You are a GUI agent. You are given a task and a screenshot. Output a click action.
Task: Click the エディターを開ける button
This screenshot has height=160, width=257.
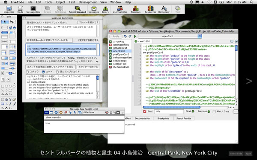pos(88,67)
